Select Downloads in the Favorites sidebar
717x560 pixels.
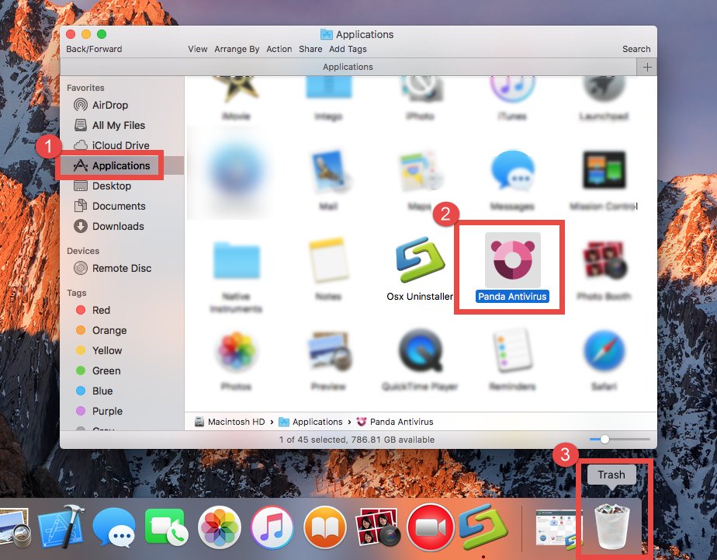116,226
